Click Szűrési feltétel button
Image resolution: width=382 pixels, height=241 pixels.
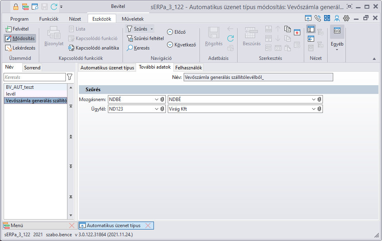[145, 38]
